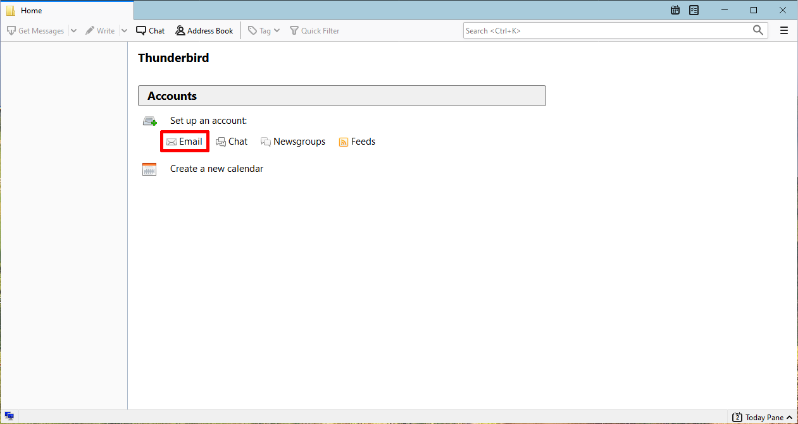Set up a Newsgroups account
The width and height of the screenshot is (798, 424).
pyautogui.click(x=293, y=142)
